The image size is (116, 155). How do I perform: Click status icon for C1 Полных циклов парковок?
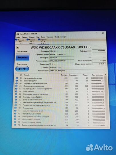click(16, 105)
